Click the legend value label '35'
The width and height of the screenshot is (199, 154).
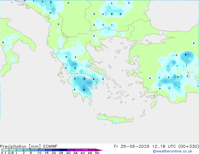75,153
